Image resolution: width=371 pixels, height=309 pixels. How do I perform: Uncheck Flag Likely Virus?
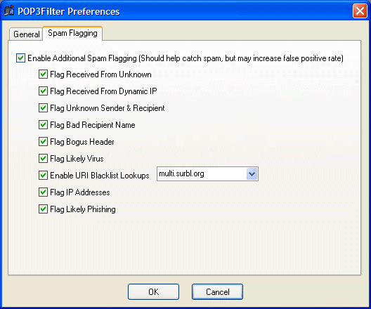(43, 159)
